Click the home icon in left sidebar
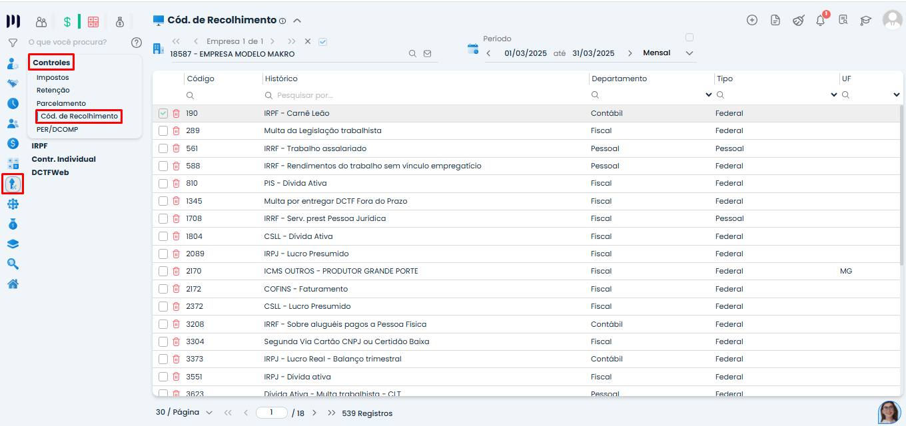 (x=13, y=284)
